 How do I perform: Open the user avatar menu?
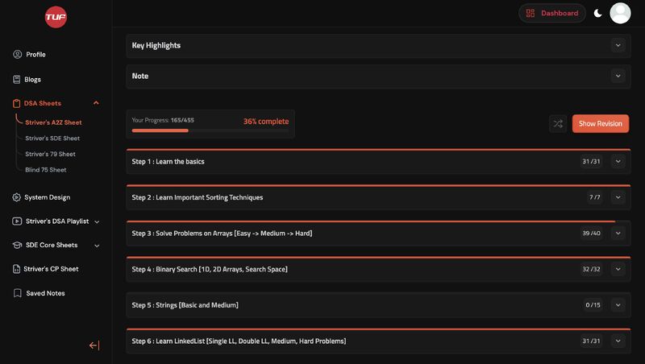click(x=620, y=13)
